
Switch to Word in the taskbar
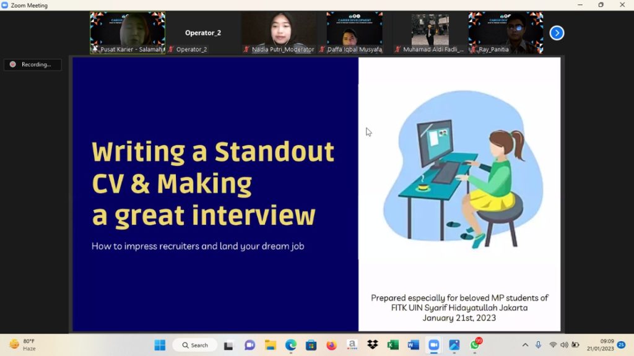click(x=413, y=345)
